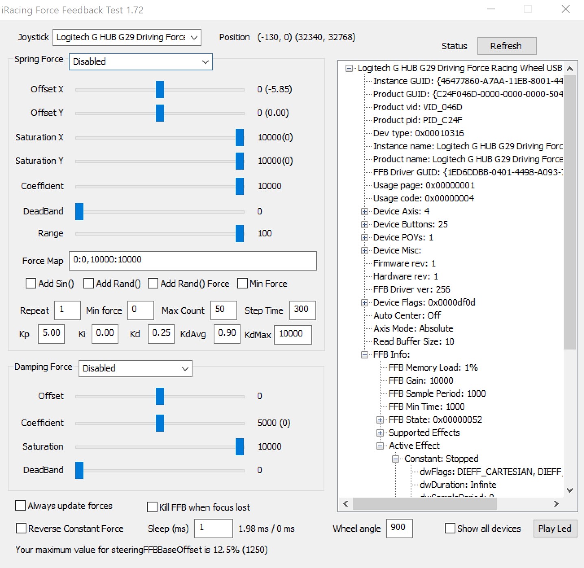This screenshot has height=568, width=584.
Task: Tick the Min Force checkbox
Action: (243, 283)
